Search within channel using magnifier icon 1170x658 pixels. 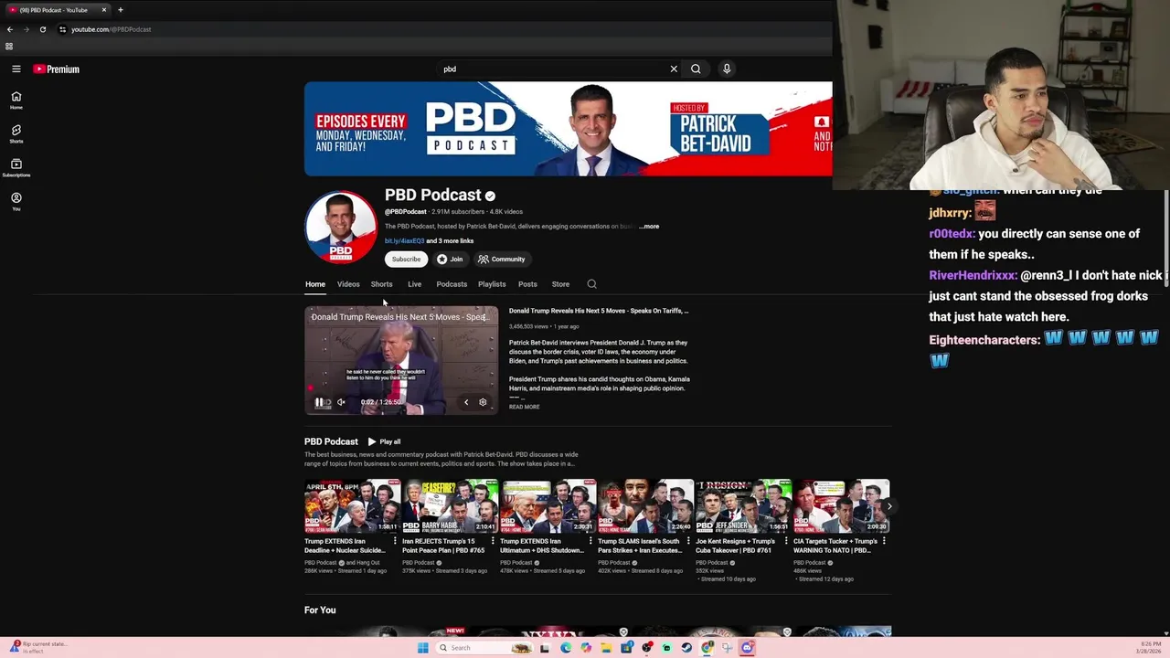[591, 284]
